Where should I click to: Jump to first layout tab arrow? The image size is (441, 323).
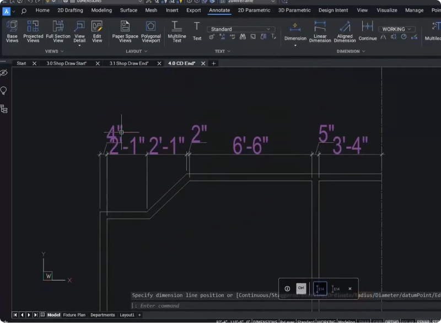[x=15, y=315]
